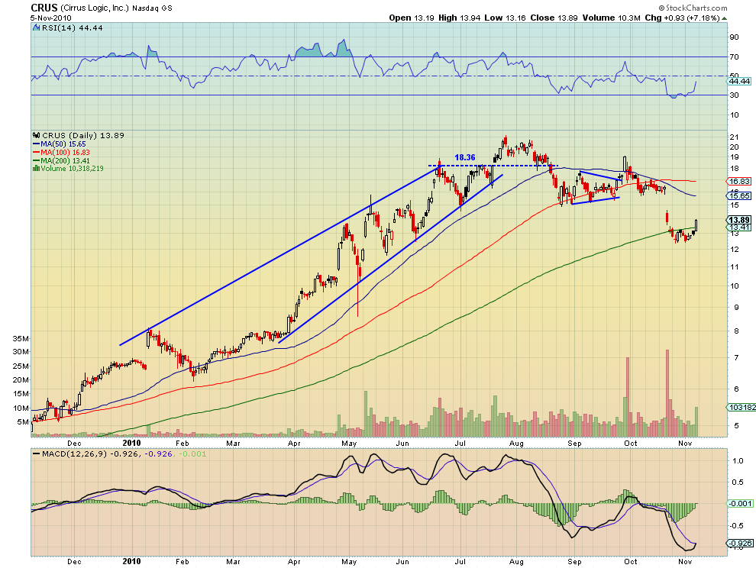This screenshot has width=756, height=568.
Task: Click the MACD axis 1.0 label
Action: pyautogui.click(x=737, y=460)
